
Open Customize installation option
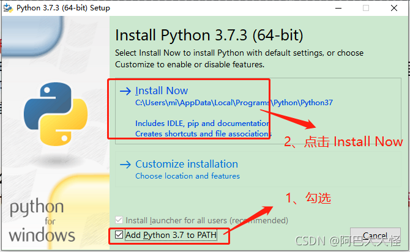(258, 169)
